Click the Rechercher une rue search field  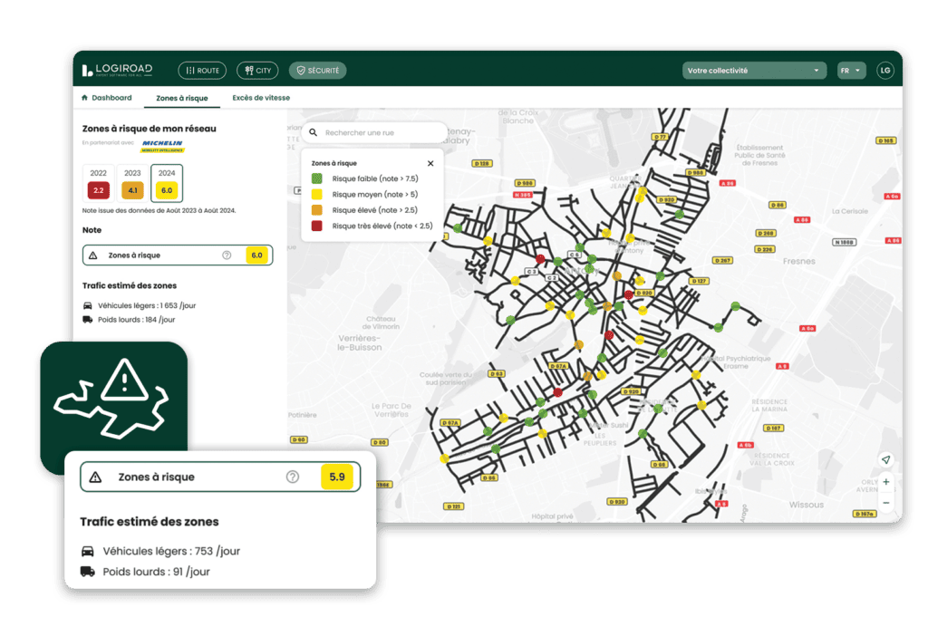tap(376, 132)
